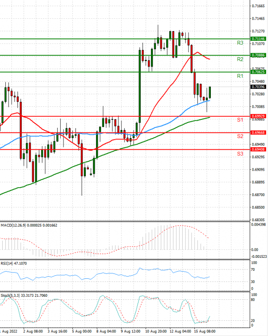268x336 pixels.
Task: Click the 8 Aug 04:00 time axis label
Action: coord(106,331)
